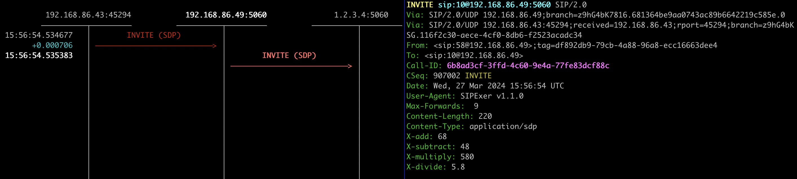The height and width of the screenshot is (179, 797).
Task: Click the User-Agent SIPExer v1.1.0 line
Action: point(465,96)
